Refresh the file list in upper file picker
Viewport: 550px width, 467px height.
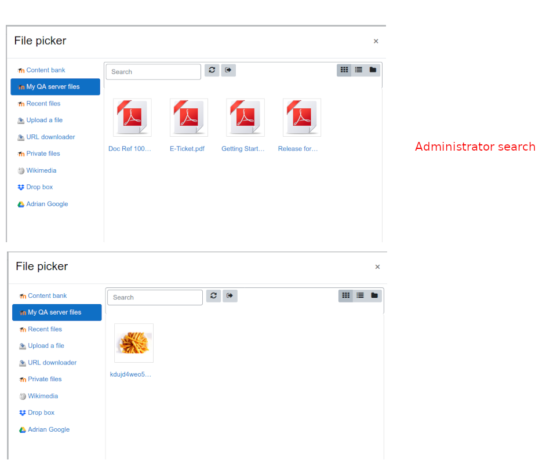212,70
